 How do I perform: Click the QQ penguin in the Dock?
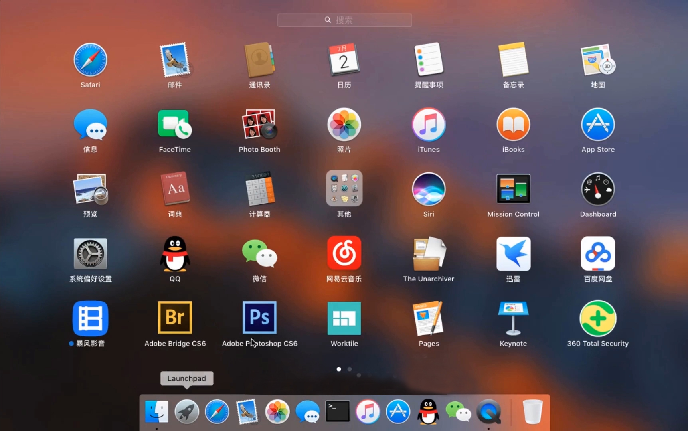(428, 411)
